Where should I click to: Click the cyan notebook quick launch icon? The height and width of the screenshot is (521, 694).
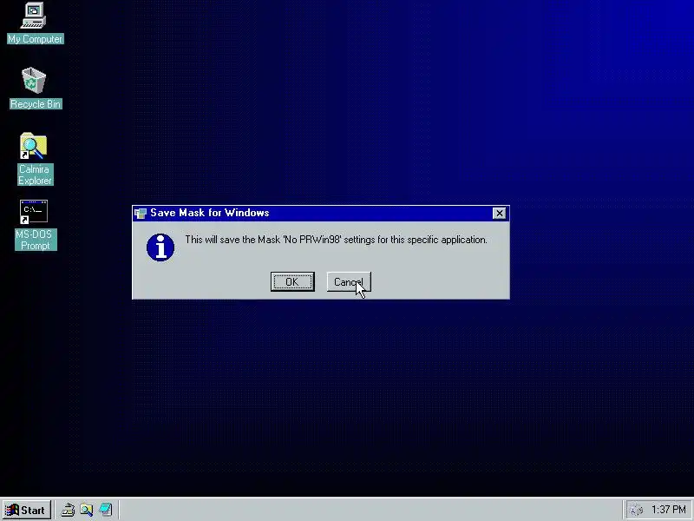pos(105,510)
